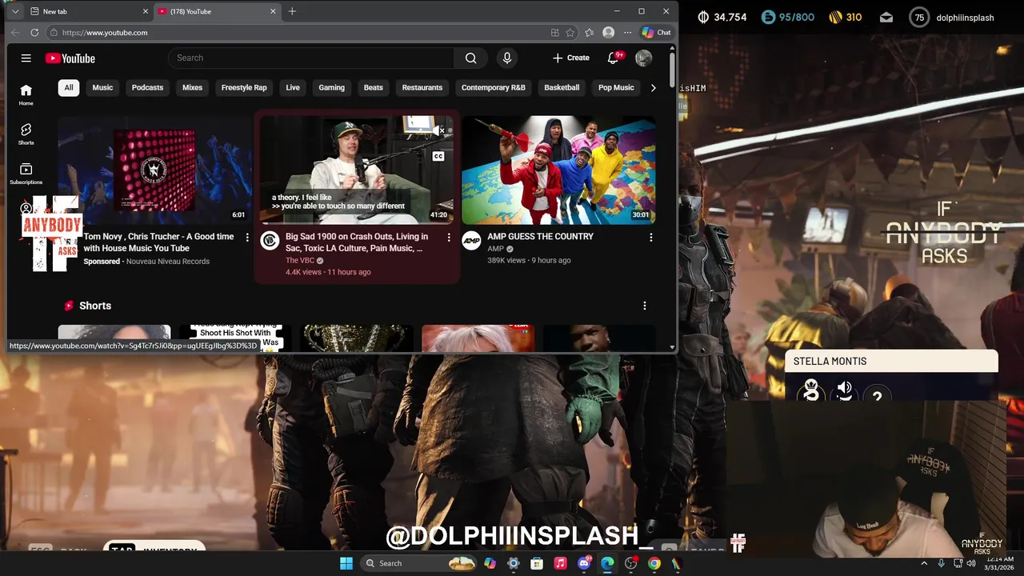Select the Gaming filter chip
Image resolution: width=1024 pixels, height=576 pixels.
[331, 88]
